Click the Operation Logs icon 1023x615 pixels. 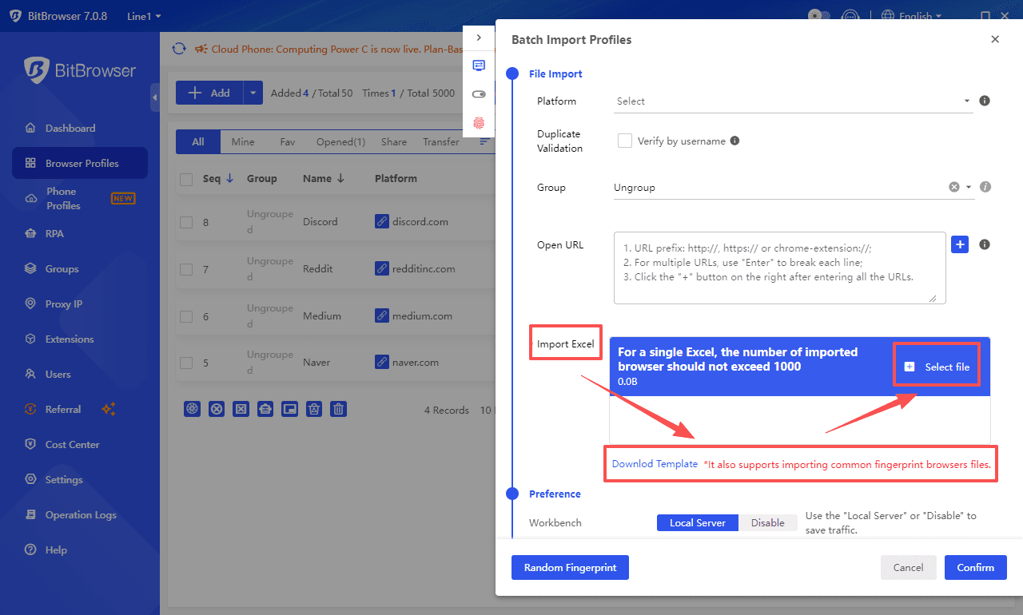pos(30,514)
